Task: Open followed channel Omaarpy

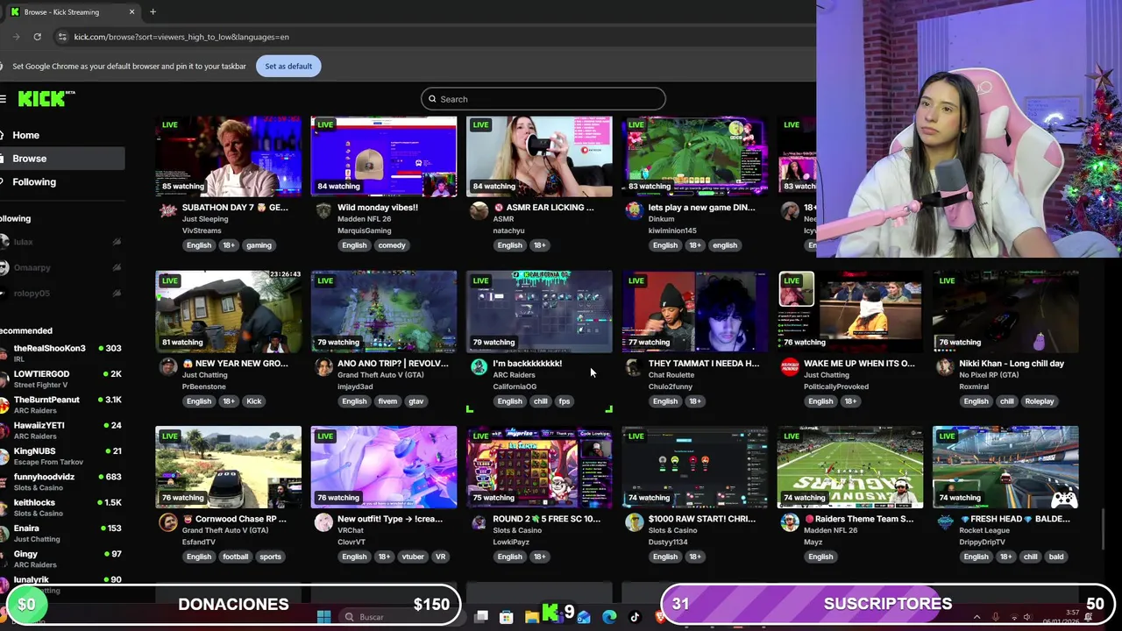Action: coord(61,267)
